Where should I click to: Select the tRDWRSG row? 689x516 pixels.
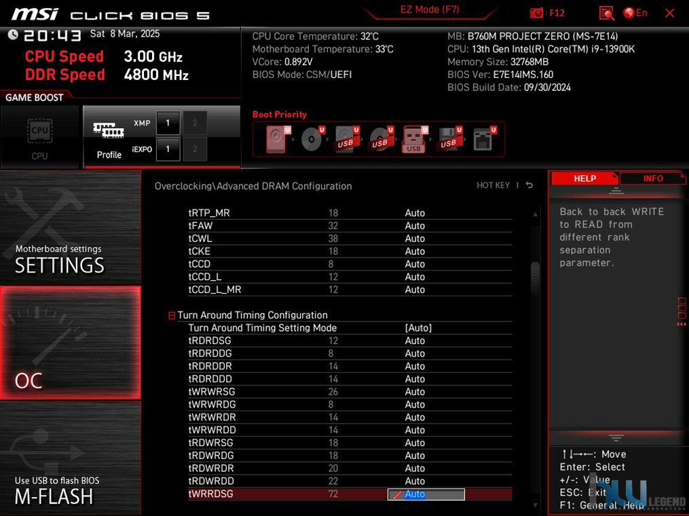click(x=350, y=442)
